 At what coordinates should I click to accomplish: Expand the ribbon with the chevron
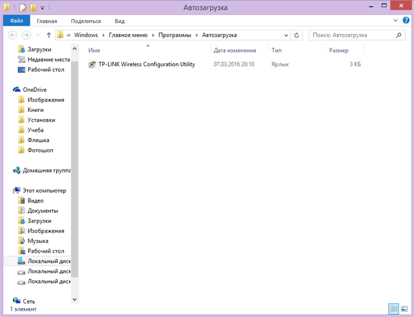tap(397, 21)
